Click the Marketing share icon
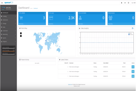Screen dimensions: 136x91 pyautogui.click(x=2, y=34)
